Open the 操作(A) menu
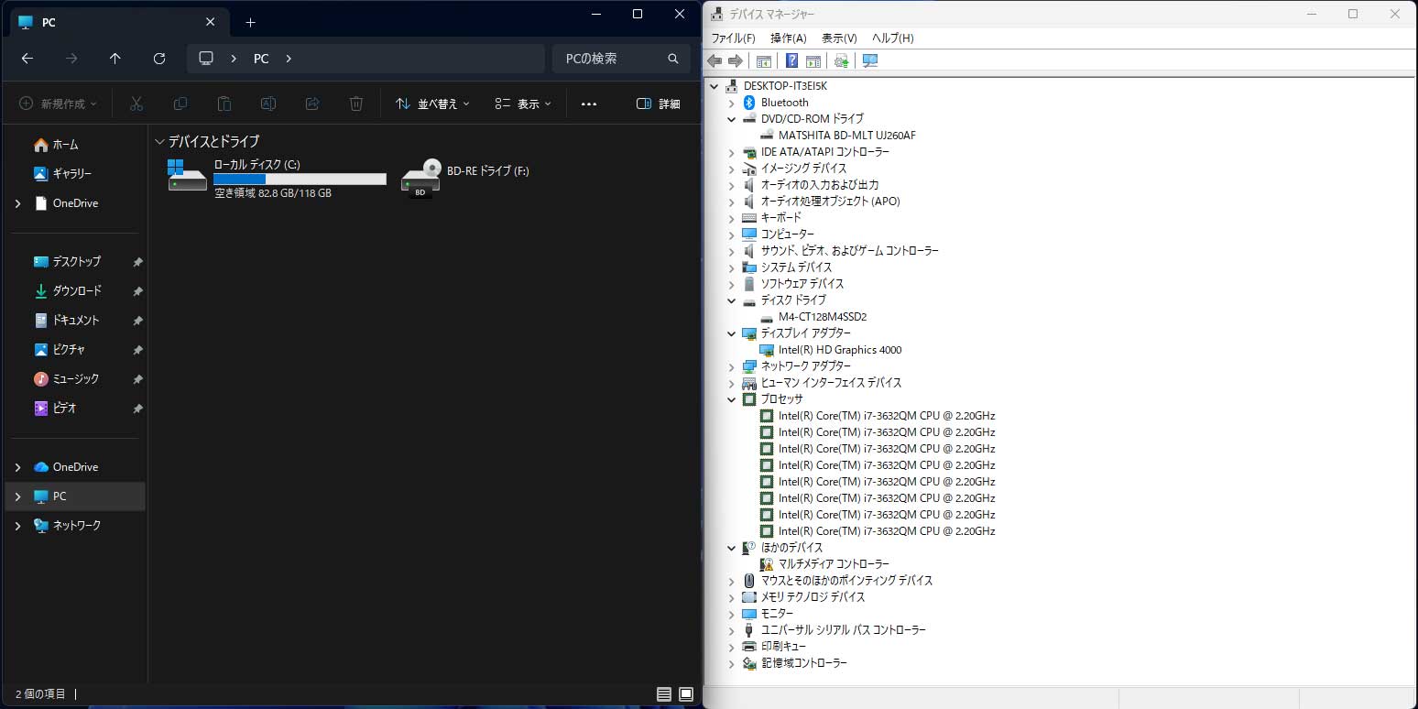Image resolution: width=1418 pixels, height=709 pixels. click(788, 38)
